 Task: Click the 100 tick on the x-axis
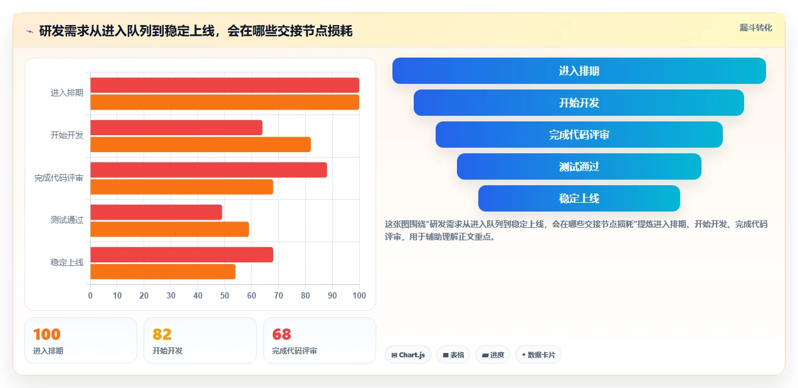tap(359, 295)
